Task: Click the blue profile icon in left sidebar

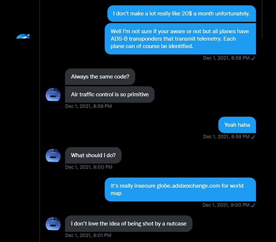Action: [23, 36]
